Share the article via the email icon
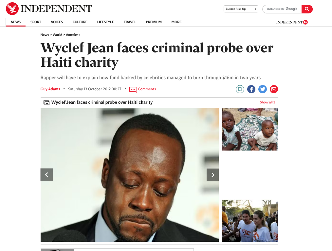Screen dimensions: 332x251 [274, 89]
